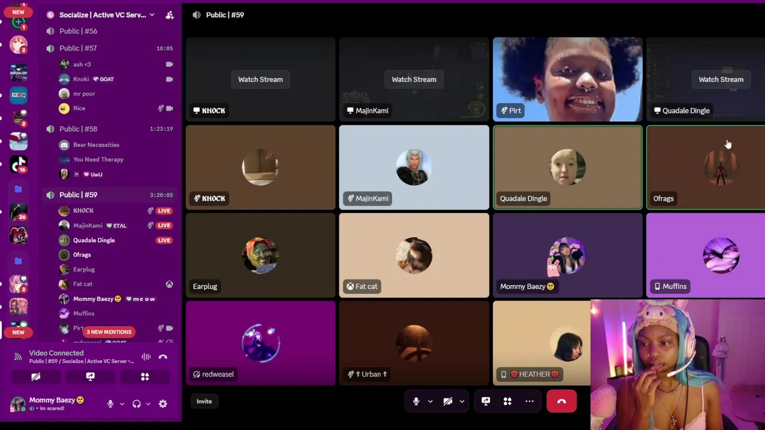Screen dimensions: 765x430
Task: Click the Invite button
Action: pyautogui.click(x=204, y=401)
